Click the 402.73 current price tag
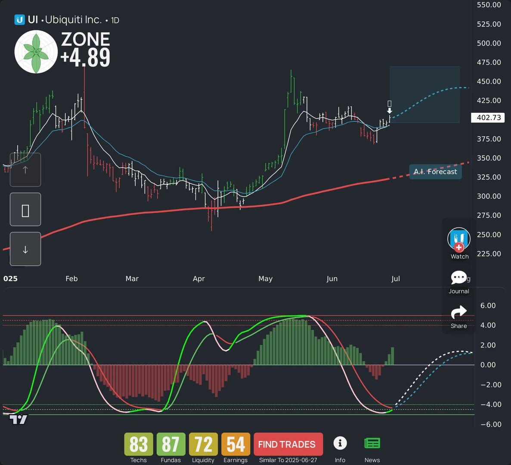 [488, 118]
